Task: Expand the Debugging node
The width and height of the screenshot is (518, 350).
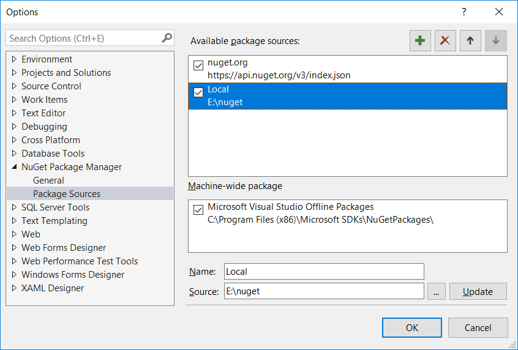Action: [14, 127]
